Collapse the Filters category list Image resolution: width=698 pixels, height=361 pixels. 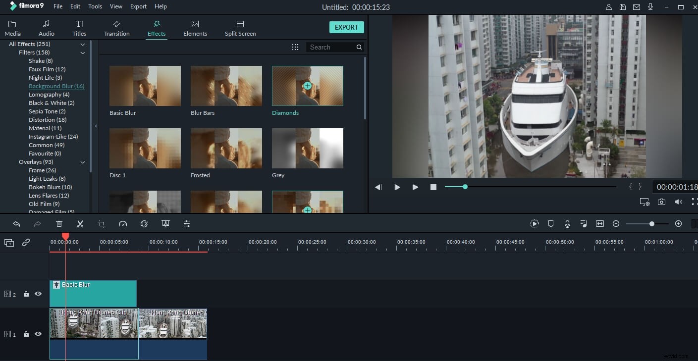(x=83, y=52)
